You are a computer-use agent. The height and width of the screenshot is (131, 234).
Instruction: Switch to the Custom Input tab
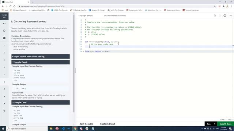107,124
